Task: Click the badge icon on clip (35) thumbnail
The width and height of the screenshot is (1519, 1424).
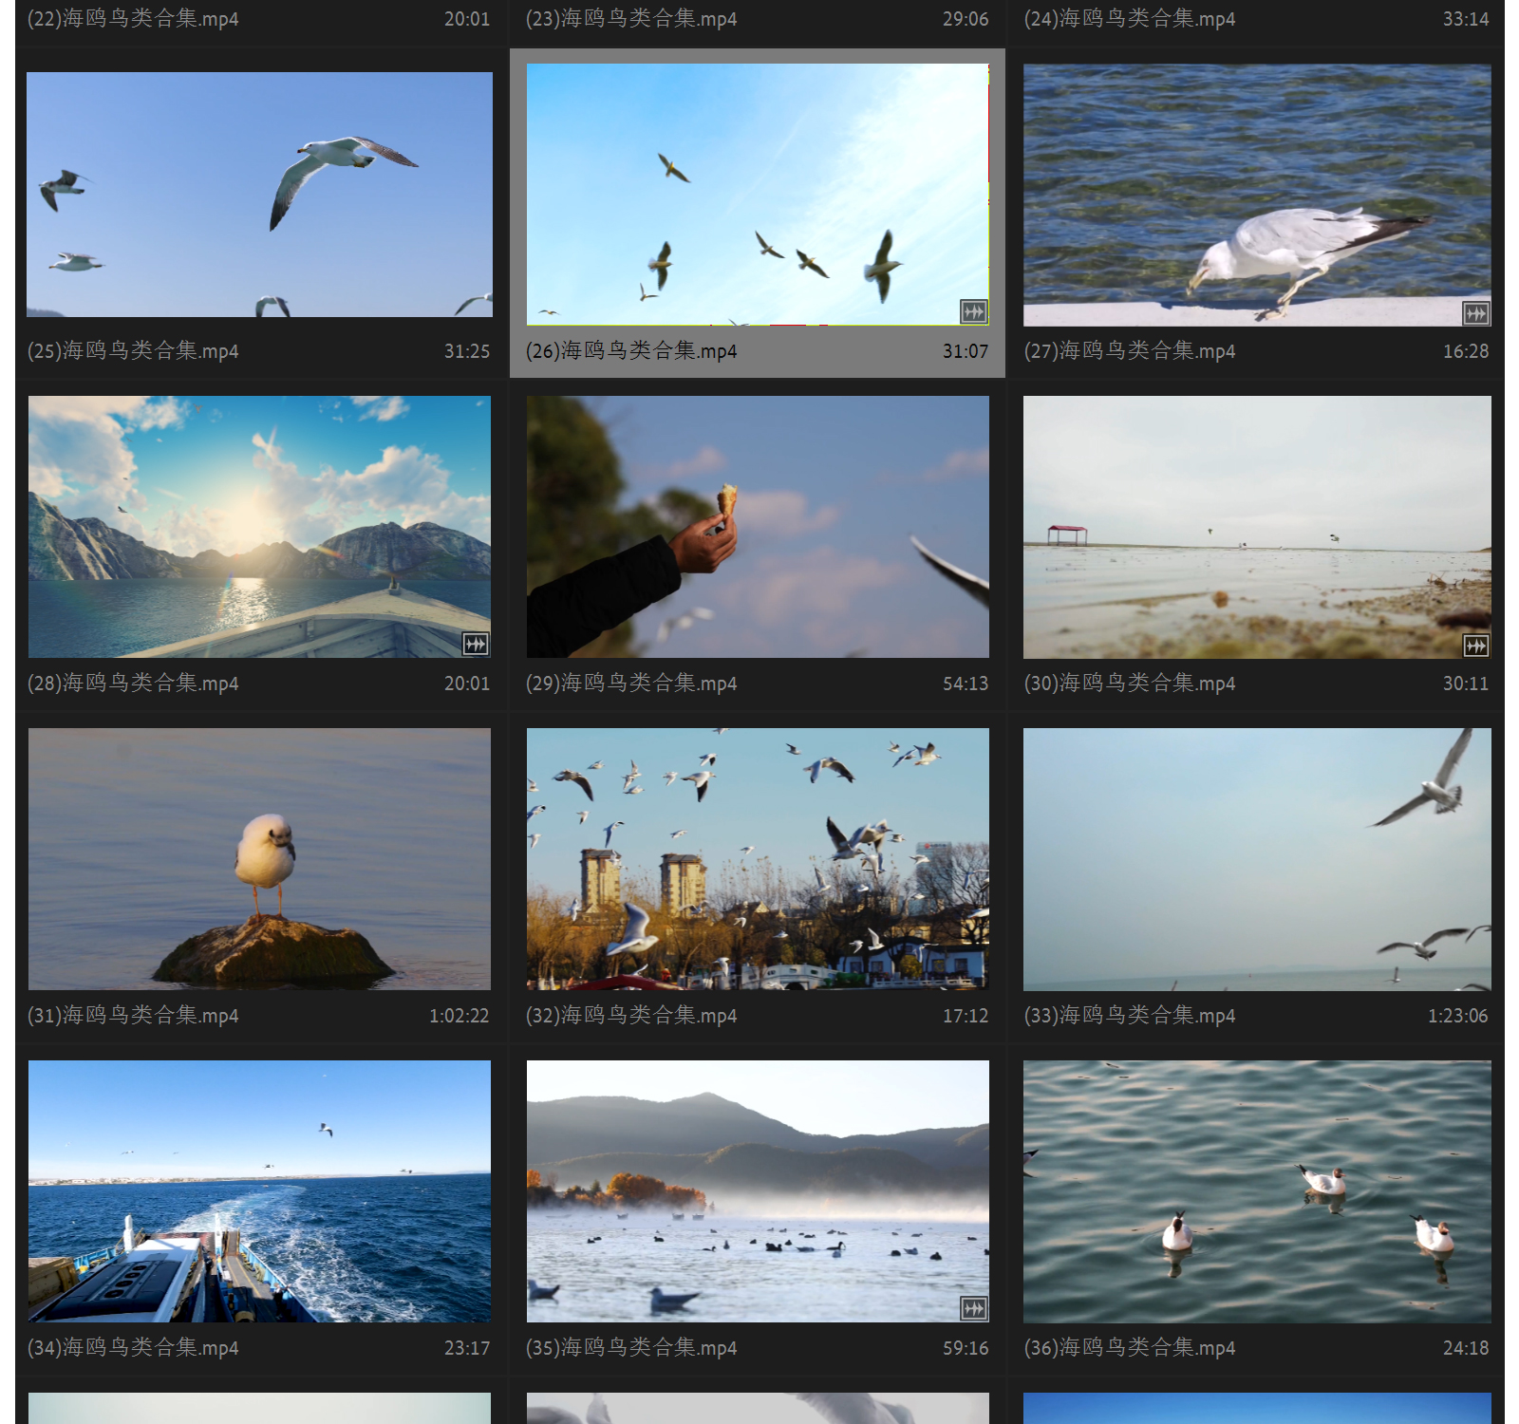Action: [x=974, y=1309]
